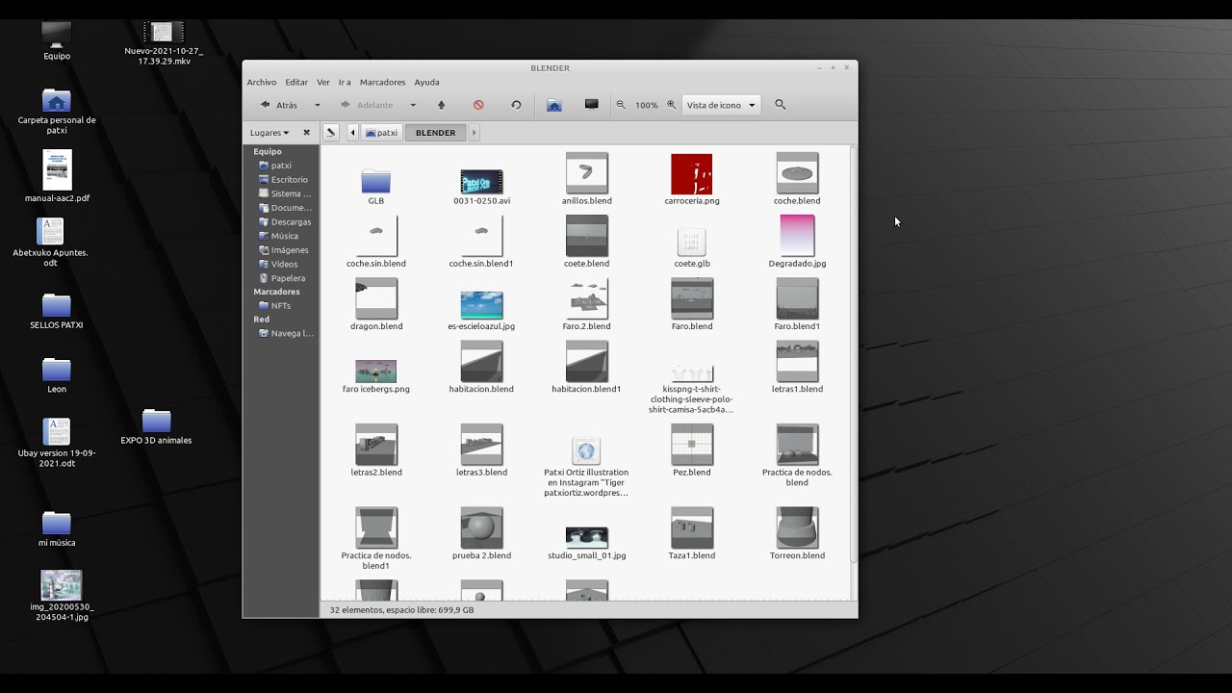Select the carroceria.png thumbnail
1232x693 pixels.
692,173
